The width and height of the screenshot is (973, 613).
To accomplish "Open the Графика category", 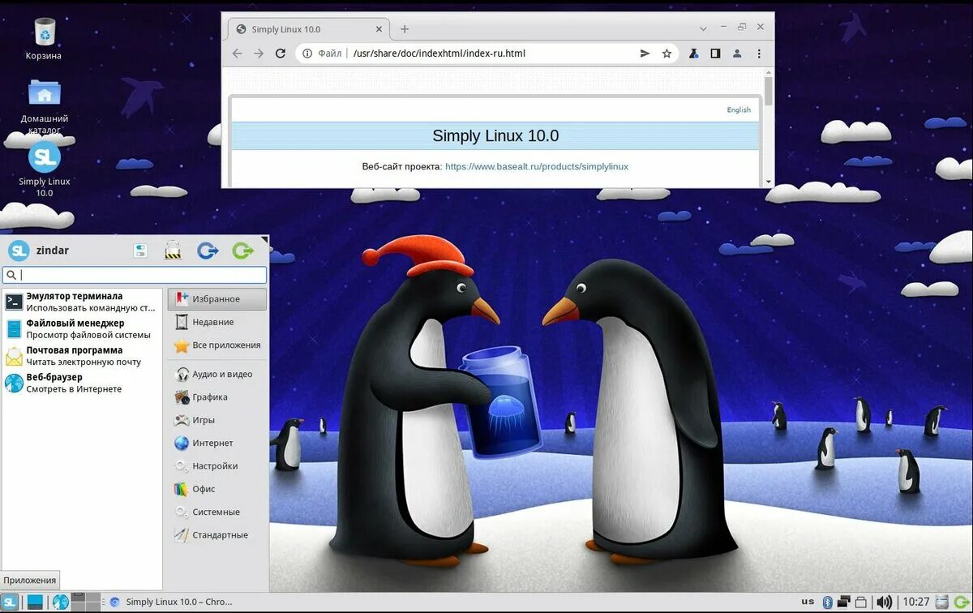I will [217, 397].
